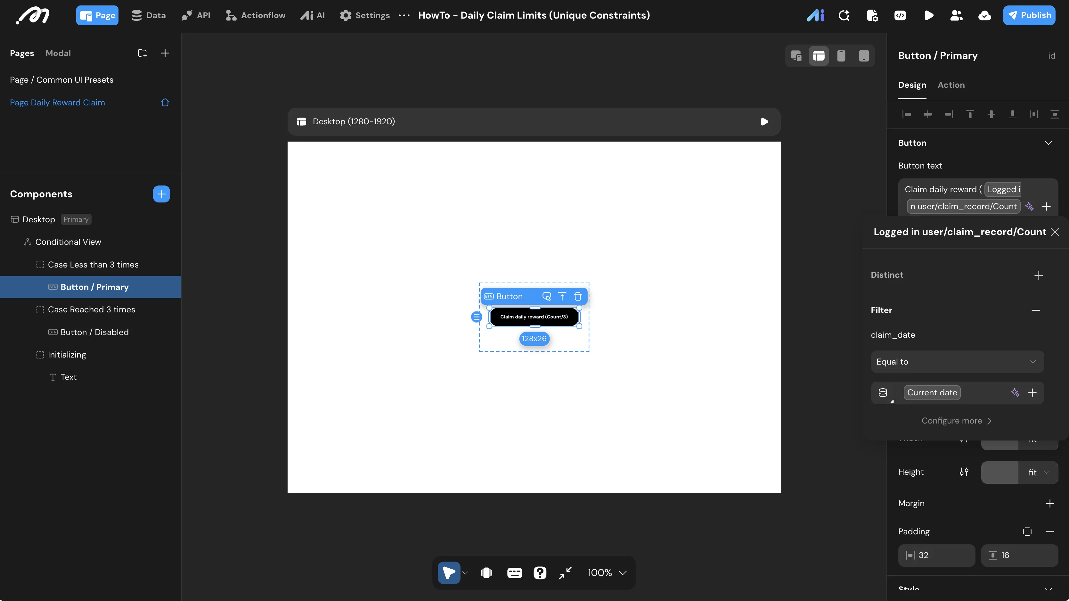Align horizontal center in alignment row
Viewport: 1069px width, 601px height.
tap(928, 114)
